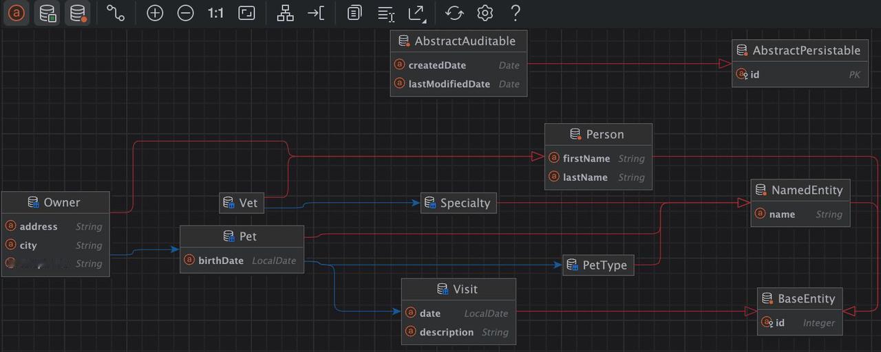The width and height of the screenshot is (881, 352).
Task: Select the BaseEntity node header
Action: pyautogui.click(x=800, y=298)
